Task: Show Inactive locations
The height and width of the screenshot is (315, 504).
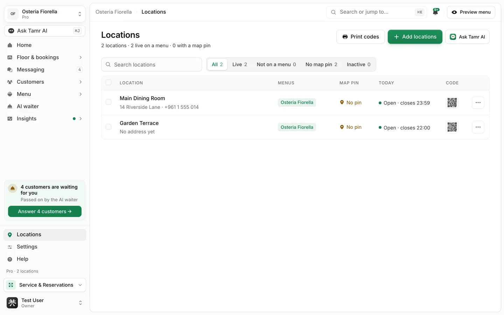Action: pos(358,64)
